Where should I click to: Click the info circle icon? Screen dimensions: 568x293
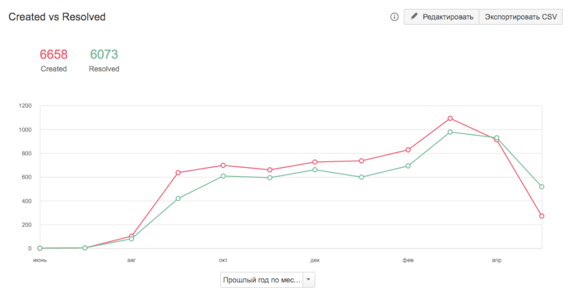click(395, 17)
